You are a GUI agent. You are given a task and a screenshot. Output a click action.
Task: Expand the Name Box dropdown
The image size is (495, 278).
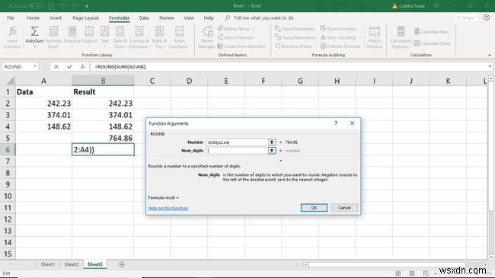(35, 67)
